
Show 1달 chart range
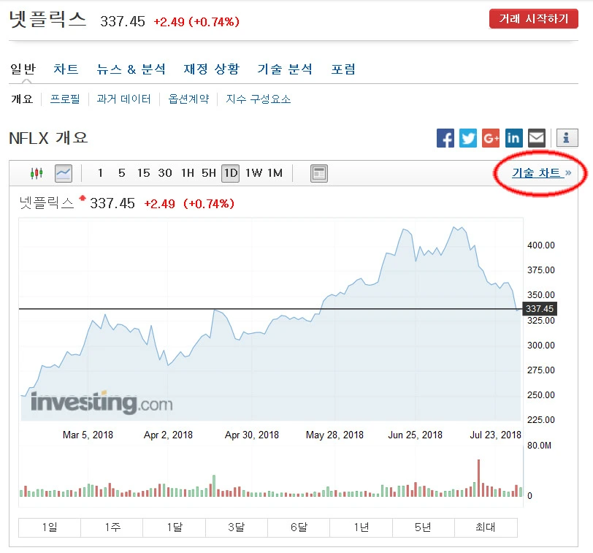[175, 527]
